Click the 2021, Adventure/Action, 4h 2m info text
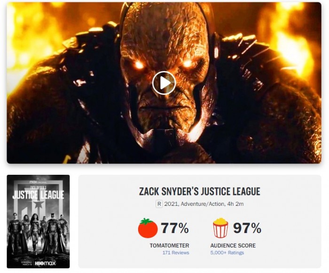 pos(204,204)
